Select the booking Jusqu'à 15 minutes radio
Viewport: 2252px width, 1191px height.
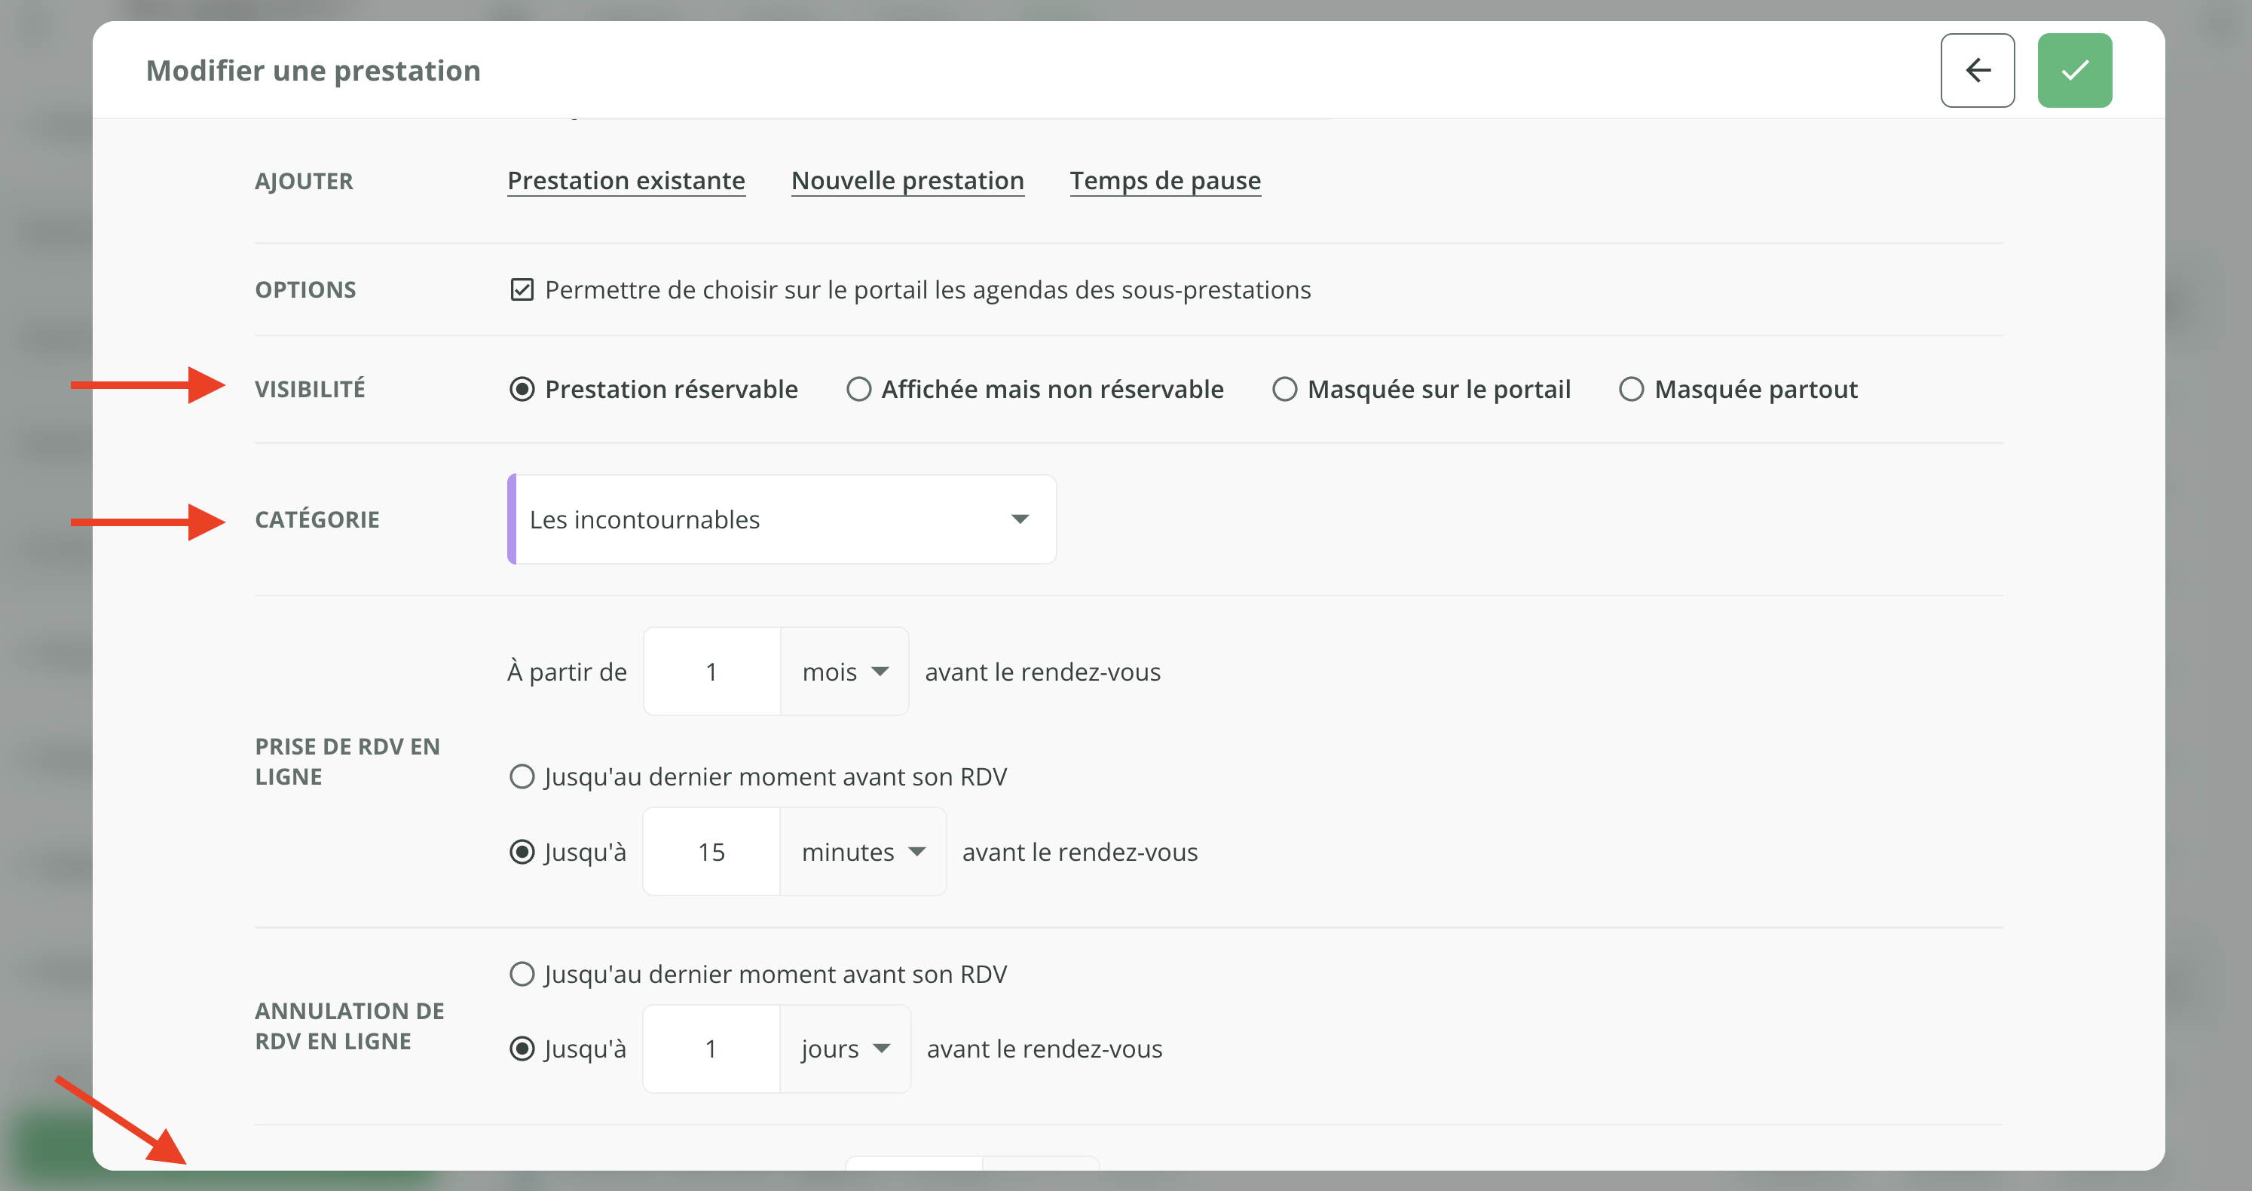522,852
